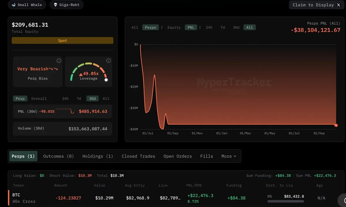This screenshot has width=346, height=207.
Task: Click the Perps PNL value -$38,104,121.67
Action: pyautogui.click(x=315, y=30)
